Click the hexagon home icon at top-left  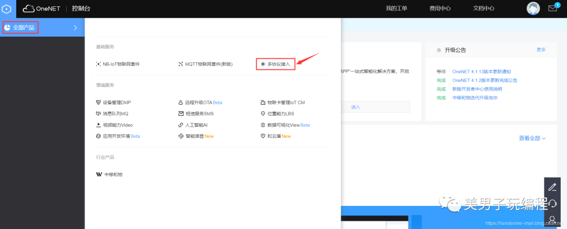pyautogui.click(x=7, y=8)
